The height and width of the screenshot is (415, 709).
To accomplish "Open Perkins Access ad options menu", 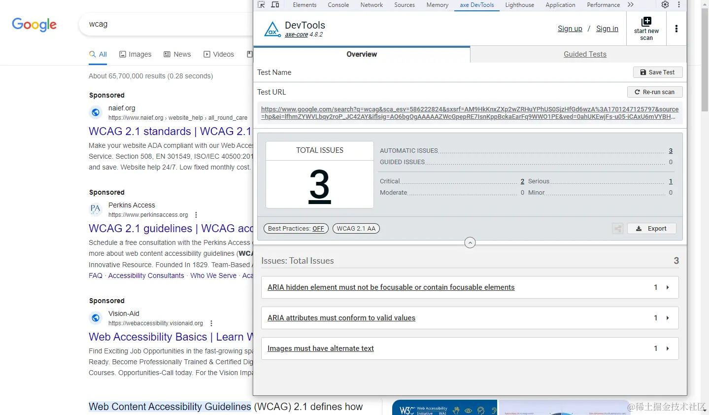I will coord(196,215).
